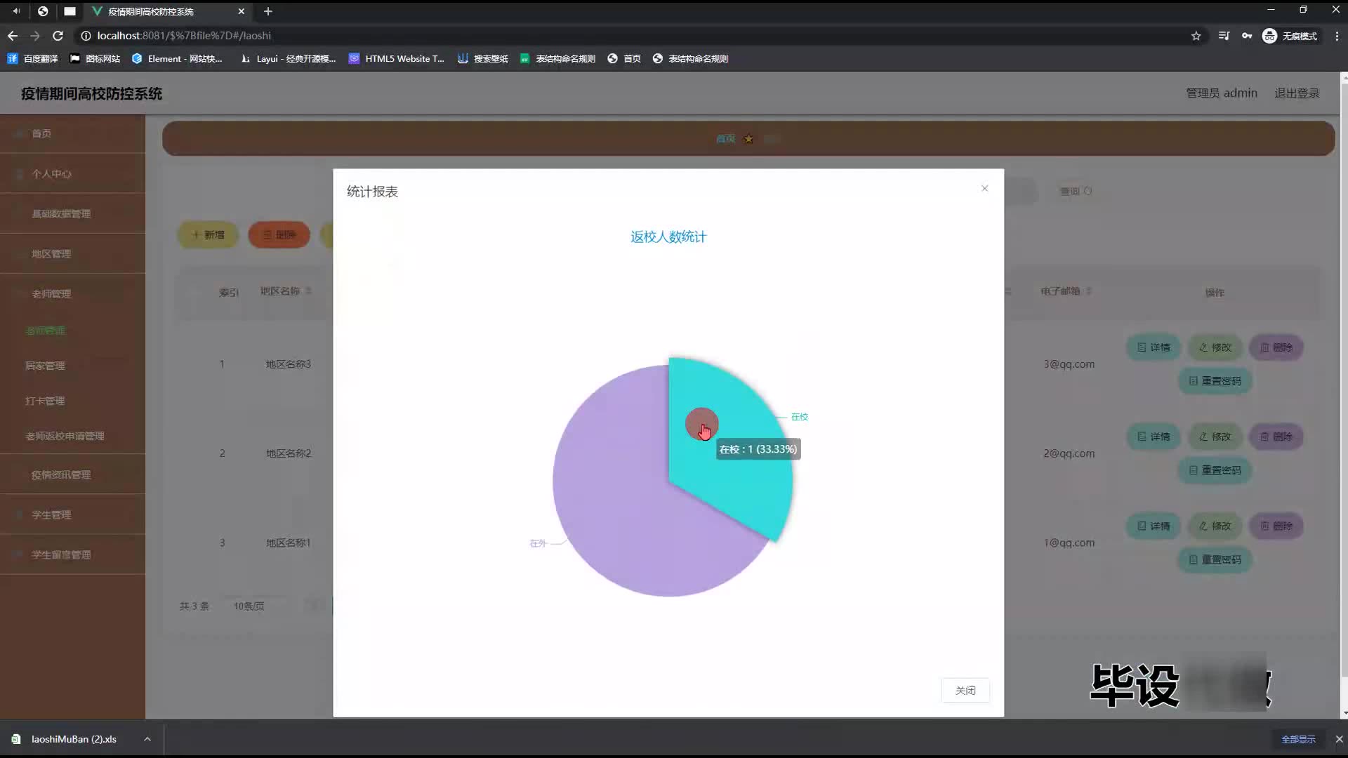Close the 统计报表 dialog with X icon
The height and width of the screenshot is (758, 1348).
point(984,188)
